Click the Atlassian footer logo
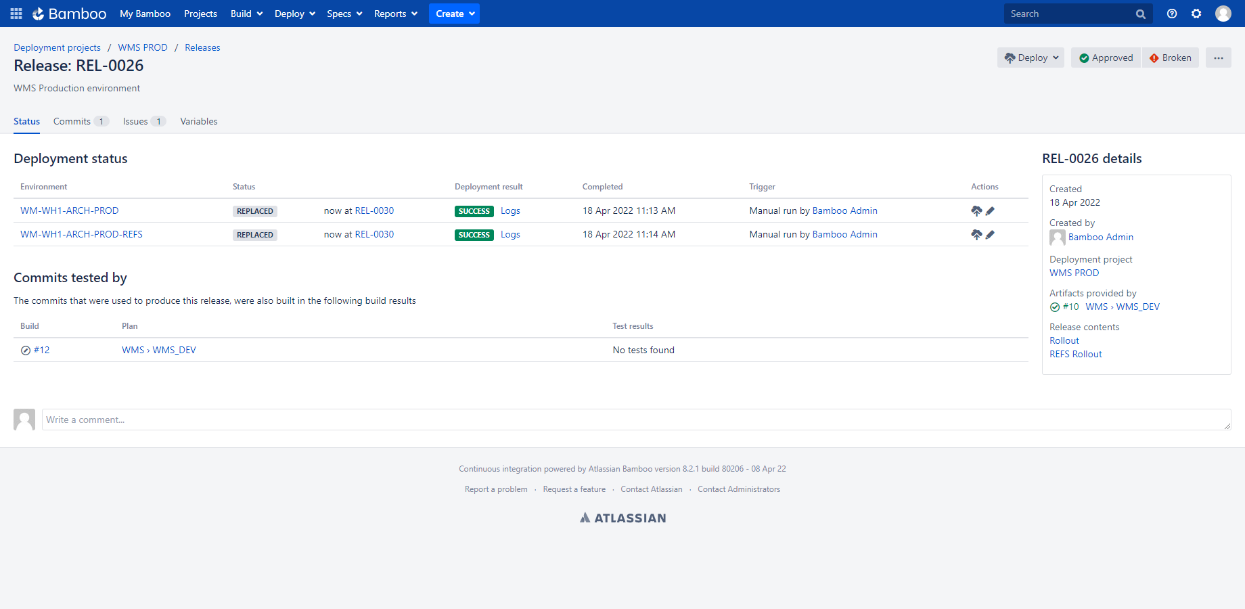The width and height of the screenshot is (1245, 609). tap(622, 518)
